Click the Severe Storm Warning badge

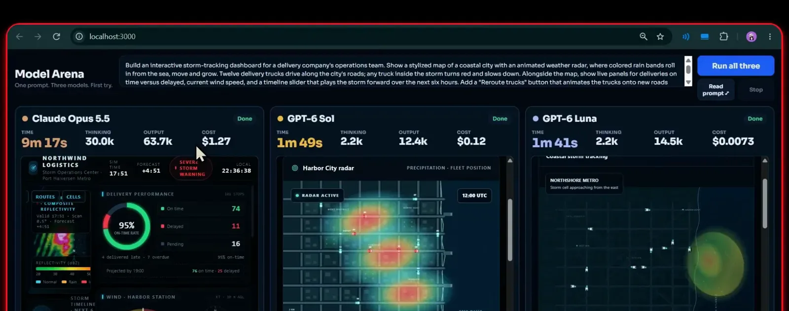[x=191, y=168]
